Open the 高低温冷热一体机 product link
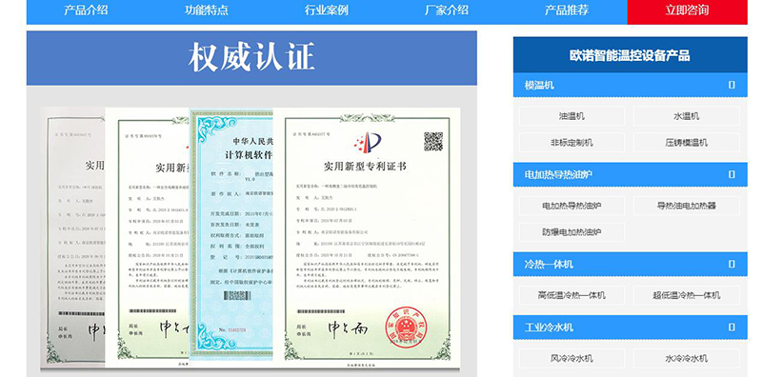 [572, 295]
